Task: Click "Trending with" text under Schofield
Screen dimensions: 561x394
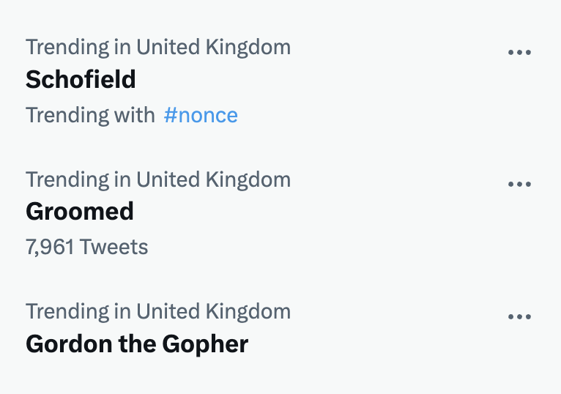Action: pos(90,115)
